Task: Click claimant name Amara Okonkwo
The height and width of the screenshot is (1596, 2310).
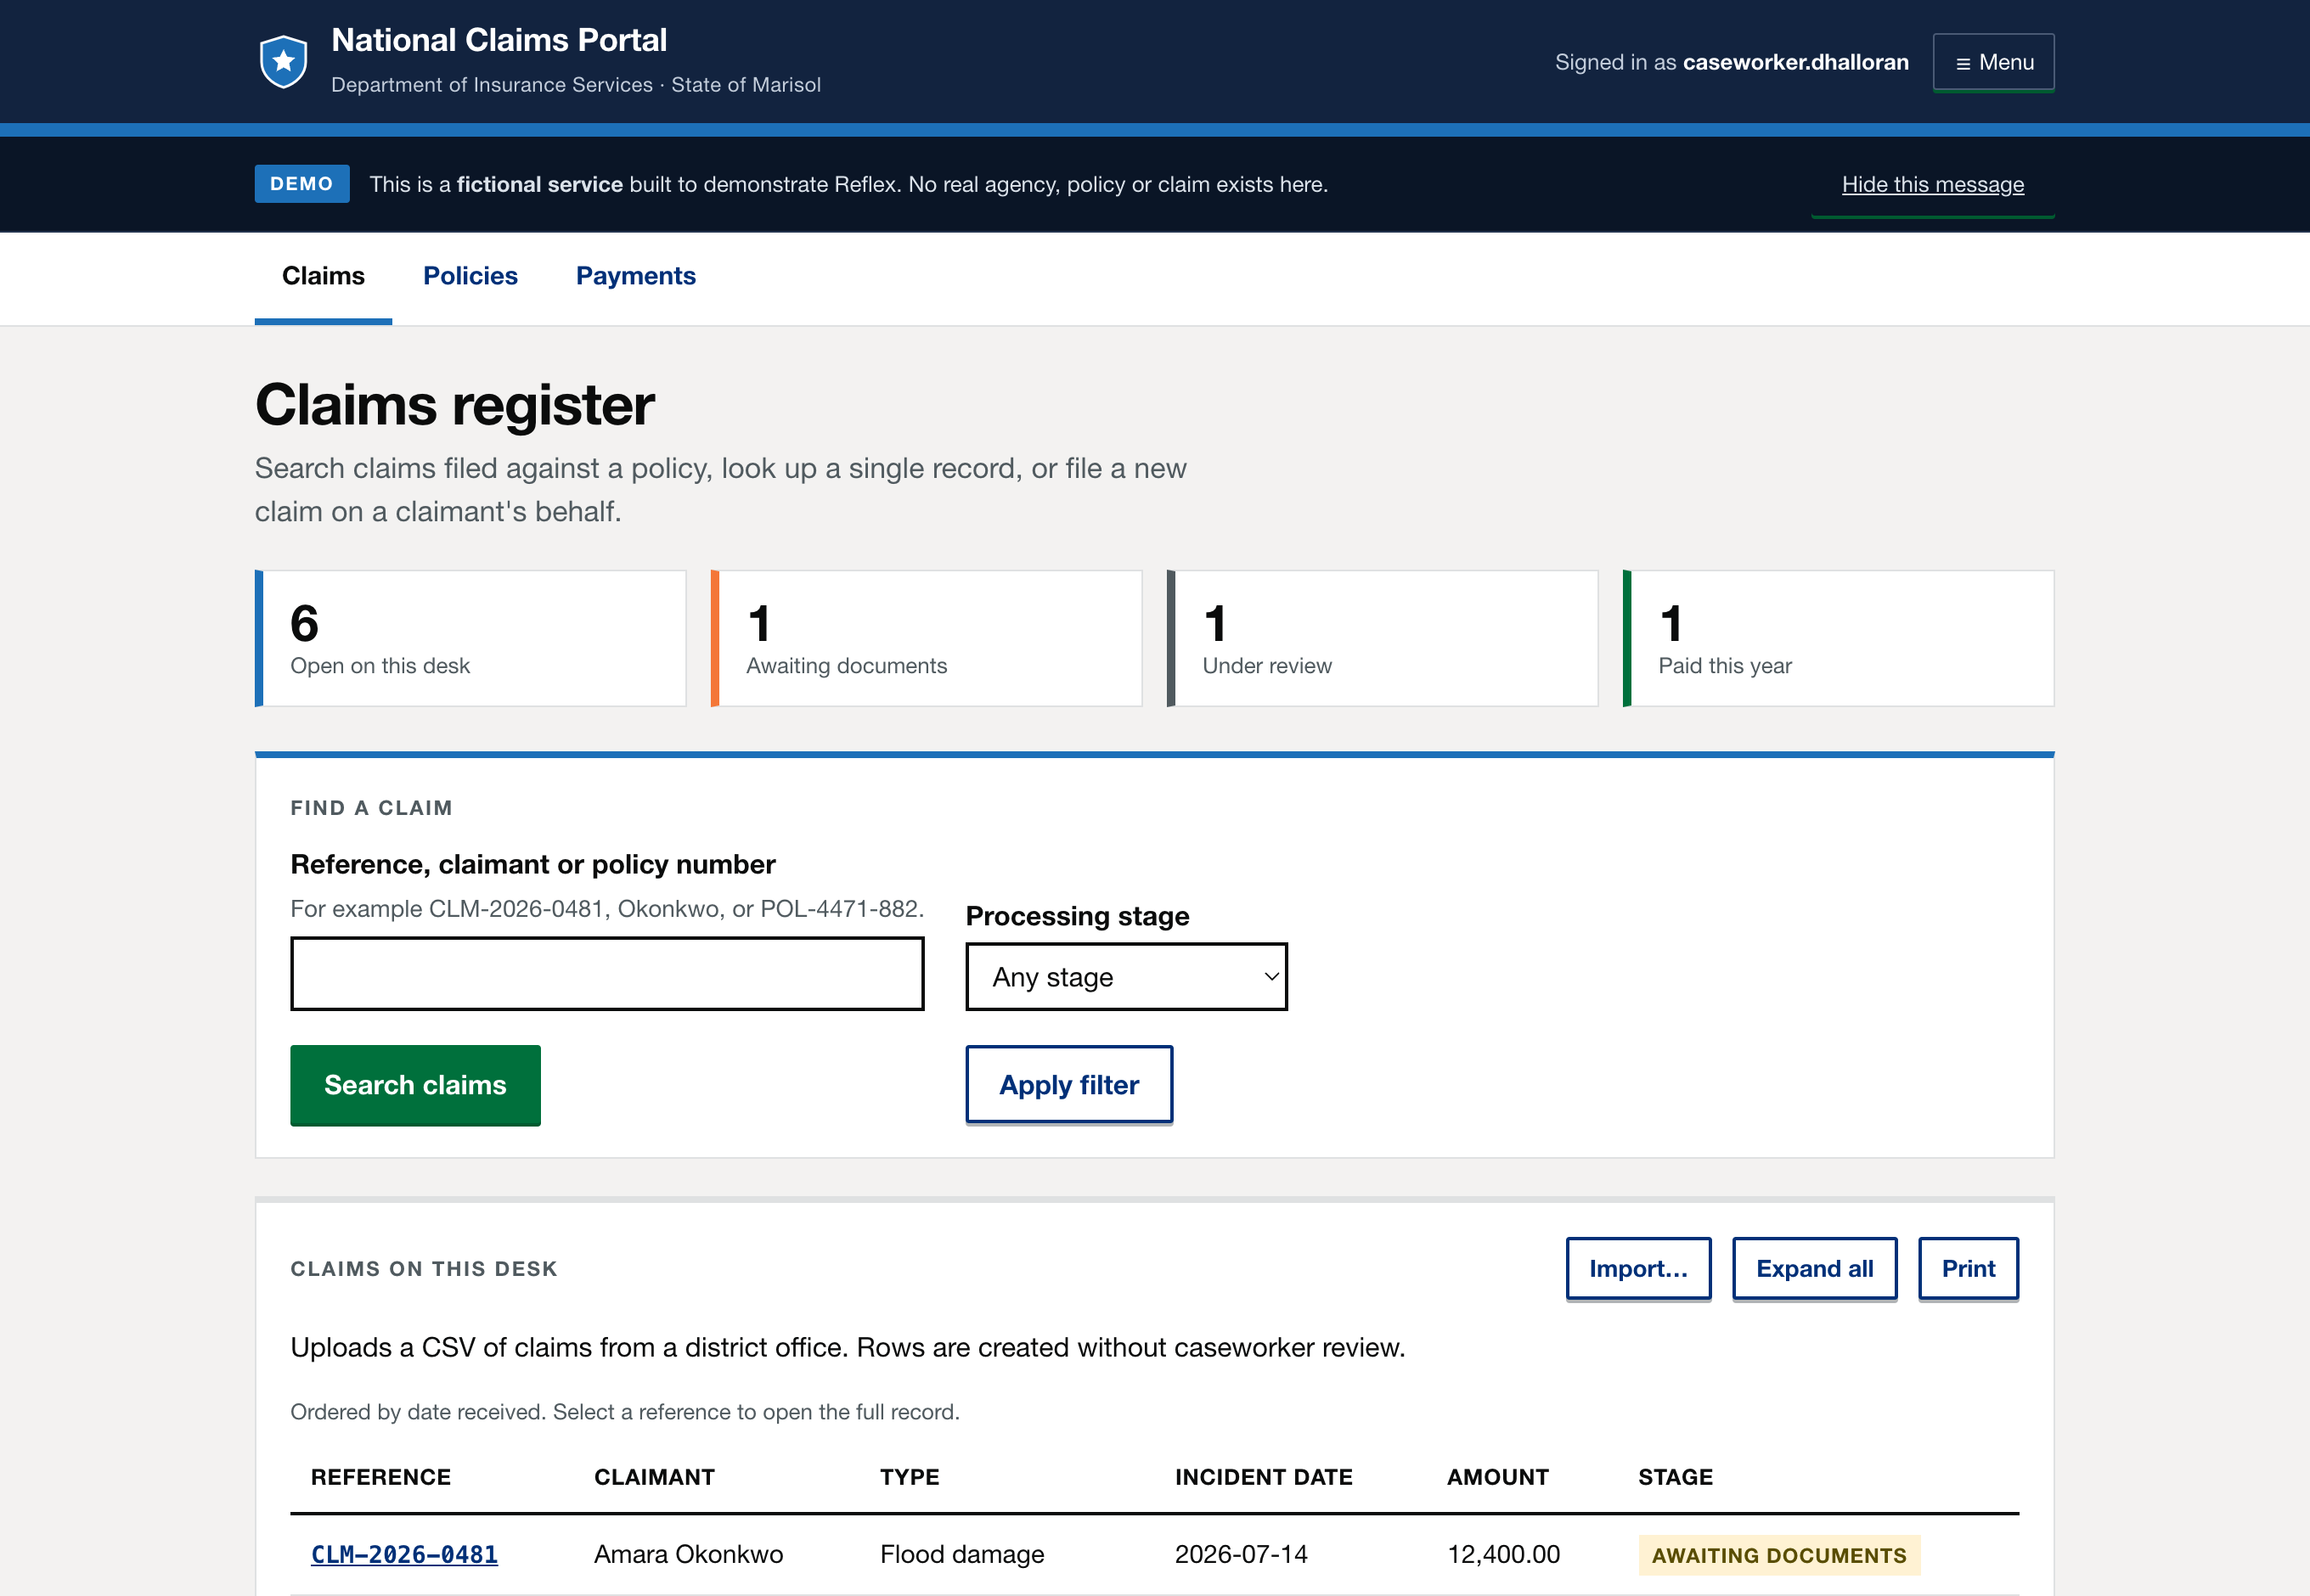Action: [x=688, y=1554]
